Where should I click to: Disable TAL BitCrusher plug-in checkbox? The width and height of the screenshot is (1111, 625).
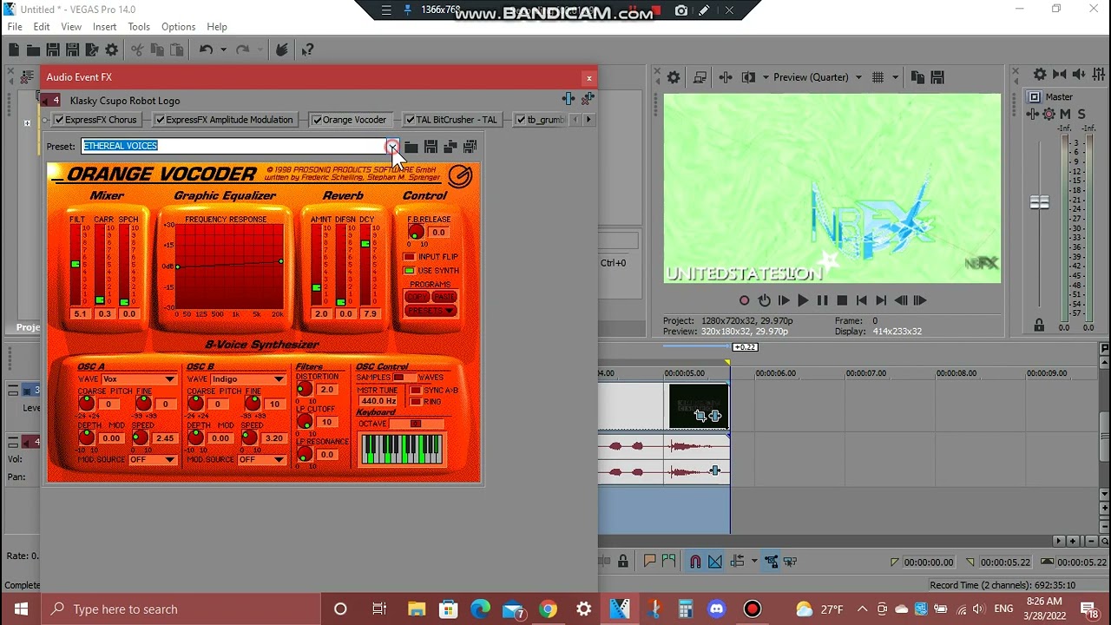[410, 120]
